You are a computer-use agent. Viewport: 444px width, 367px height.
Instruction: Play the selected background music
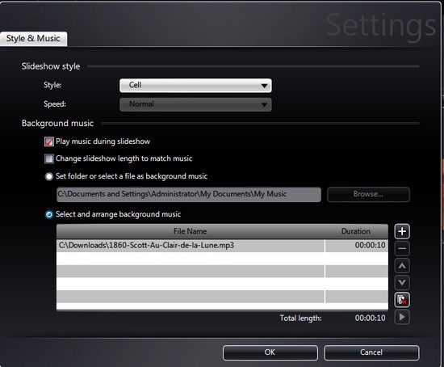click(402, 317)
